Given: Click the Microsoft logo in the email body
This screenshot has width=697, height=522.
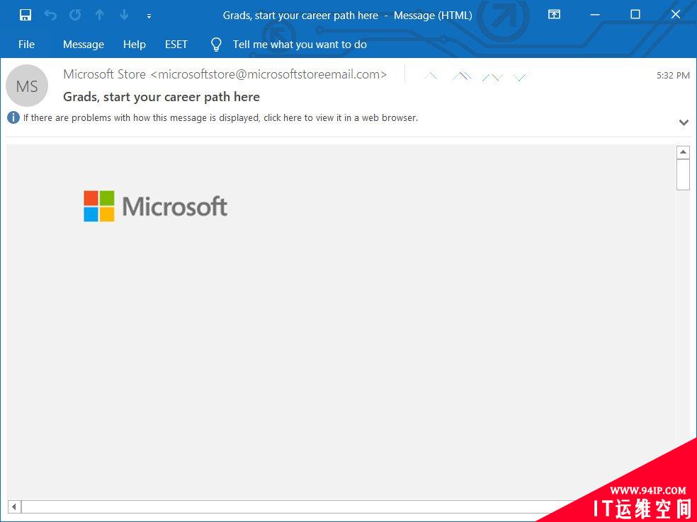Looking at the screenshot, I should 155,206.
